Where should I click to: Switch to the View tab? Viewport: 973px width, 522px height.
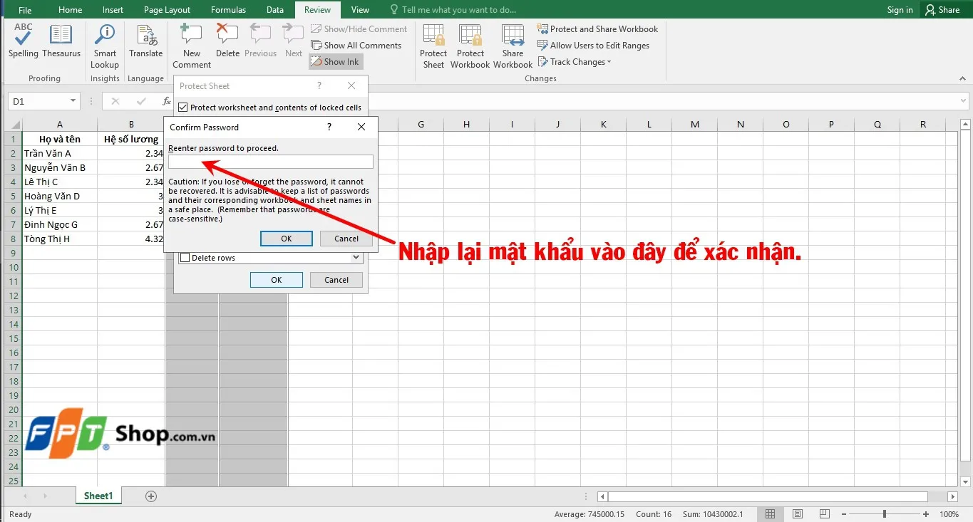[360, 10]
